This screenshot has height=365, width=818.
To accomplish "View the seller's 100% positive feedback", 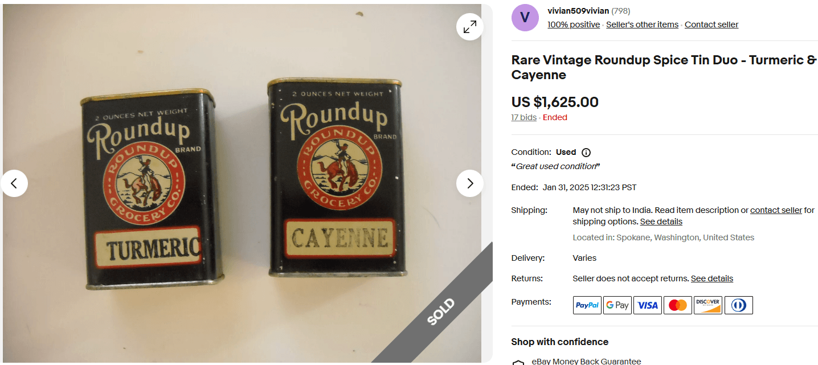I will (573, 24).
